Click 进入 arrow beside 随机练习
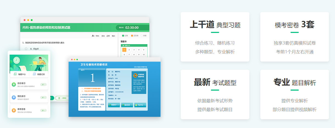335x128 pixels. pos(43,98)
